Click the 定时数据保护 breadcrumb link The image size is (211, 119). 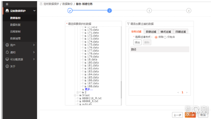point(51,4)
